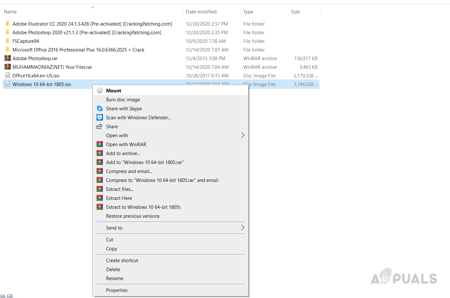This screenshot has height=298, width=450.
Task: Click the disc icon of Office16.x64.en-US.iso
Action: [8, 75]
